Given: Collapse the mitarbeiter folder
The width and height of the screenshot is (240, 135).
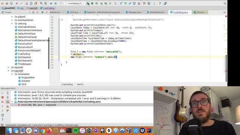Looking at the screenshot, I should [12, 74].
